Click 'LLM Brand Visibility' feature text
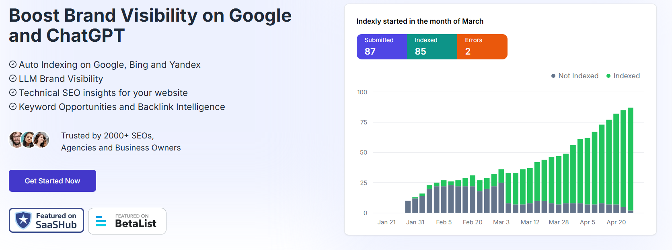Image resolution: width=672 pixels, height=250 pixels. click(61, 79)
